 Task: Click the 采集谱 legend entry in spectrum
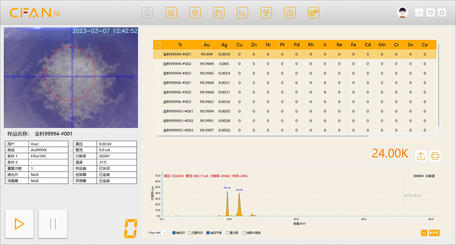click(x=424, y=176)
